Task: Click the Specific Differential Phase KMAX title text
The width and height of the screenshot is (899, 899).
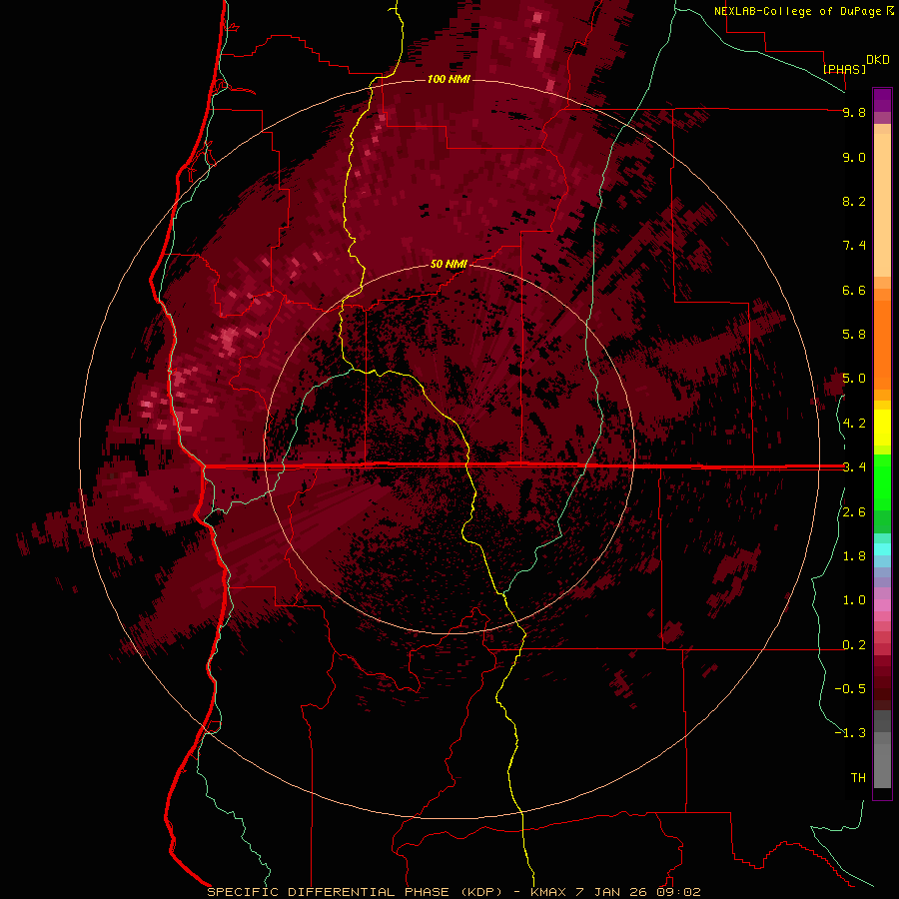Action: tap(453, 892)
